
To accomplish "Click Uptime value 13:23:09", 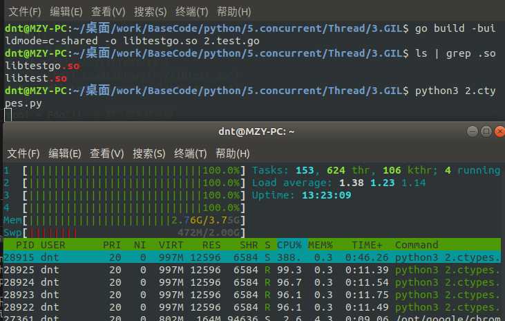I will pyautogui.click(x=326, y=195).
